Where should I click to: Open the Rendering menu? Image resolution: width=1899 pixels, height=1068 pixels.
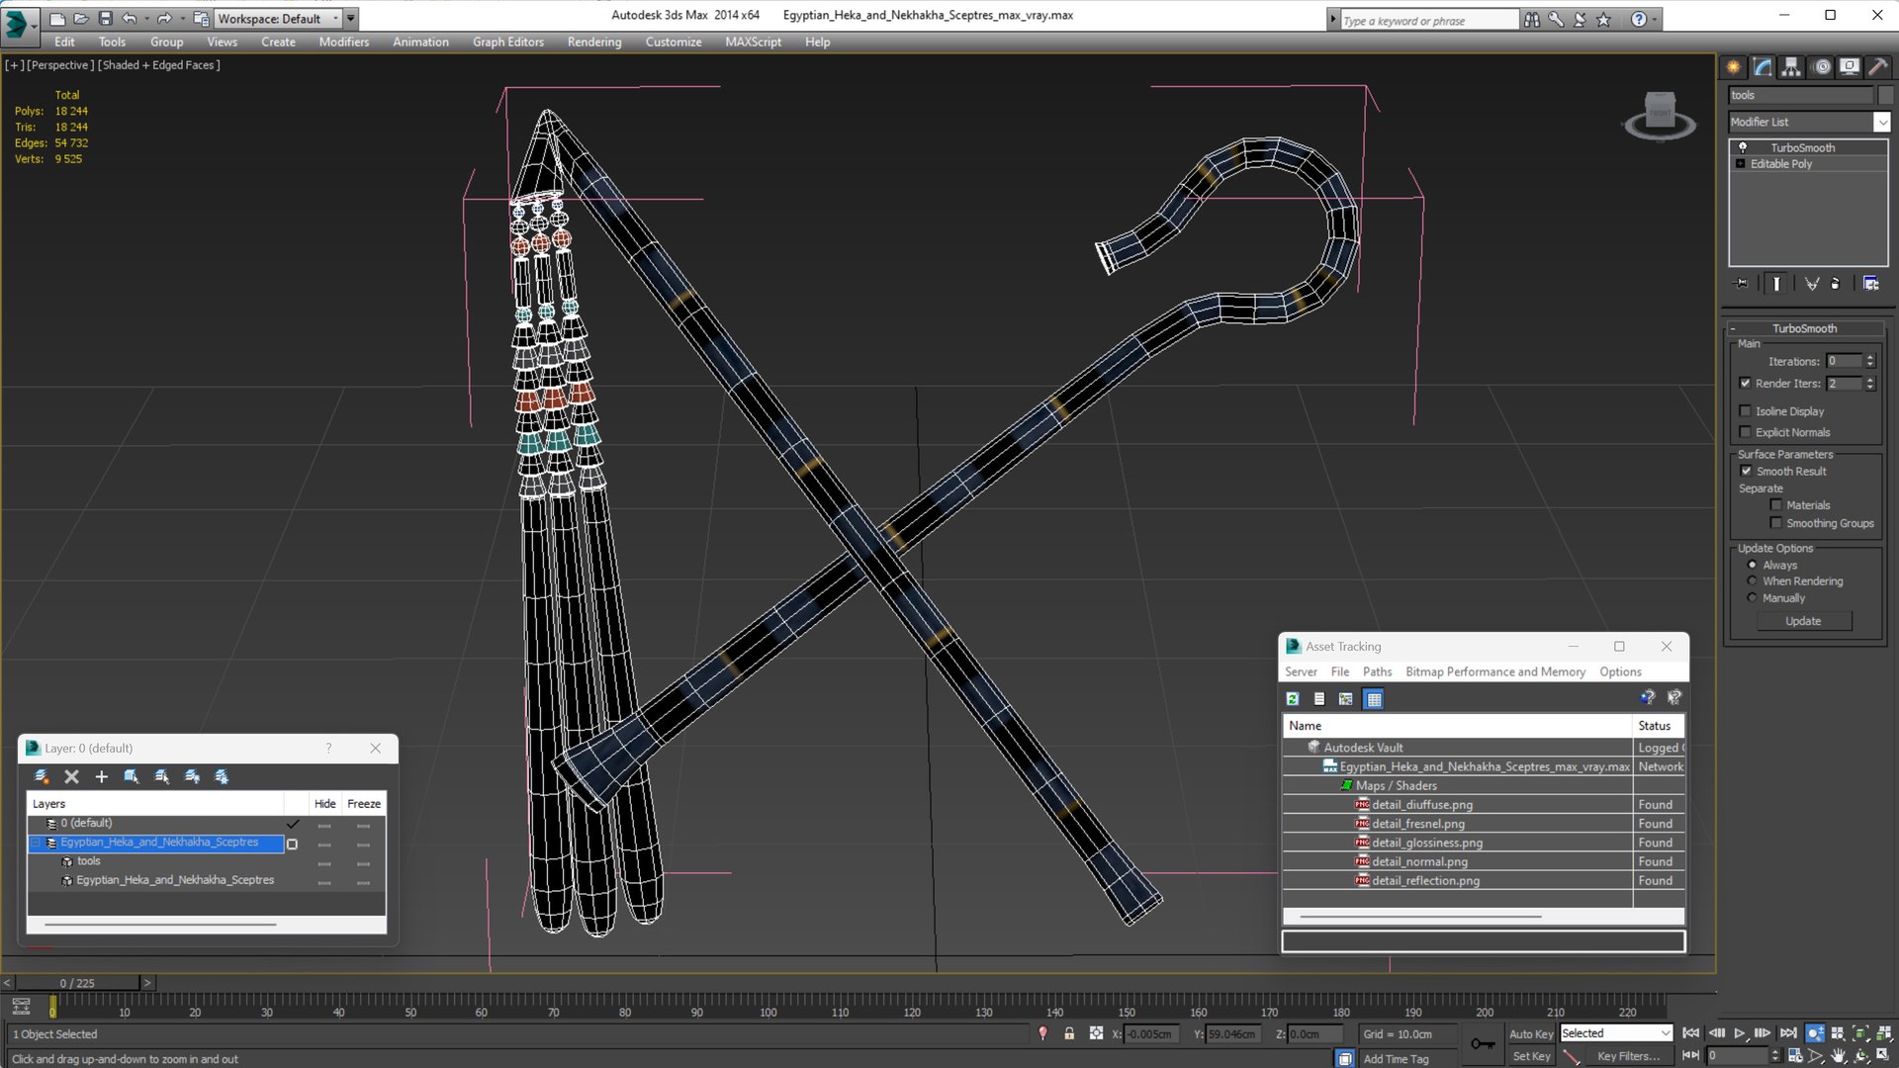click(593, 42)
